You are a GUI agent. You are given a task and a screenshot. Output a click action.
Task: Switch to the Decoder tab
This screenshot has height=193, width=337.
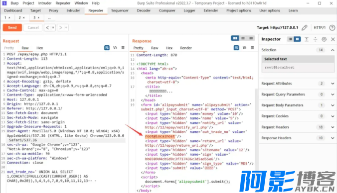pos(144,10)
